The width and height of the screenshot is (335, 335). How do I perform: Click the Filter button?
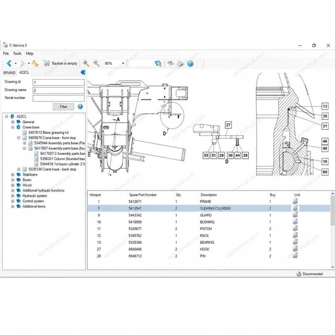click(x=63, y=107)
